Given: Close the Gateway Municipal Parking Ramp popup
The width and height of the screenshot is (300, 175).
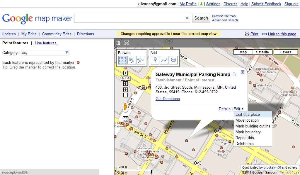Looking at the screenshot, I should coord(242,72).
